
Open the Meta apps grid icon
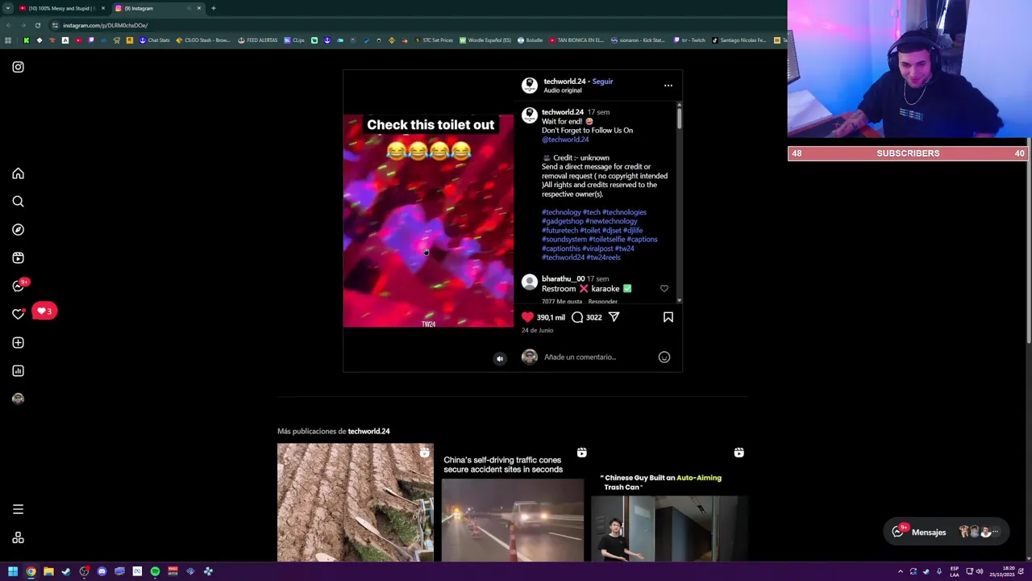[18, 538]
